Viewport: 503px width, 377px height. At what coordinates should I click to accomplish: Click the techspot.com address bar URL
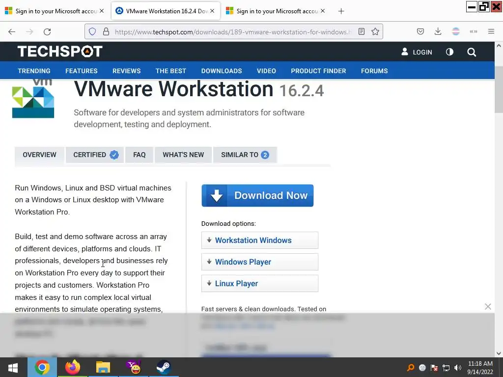[x=233, y=32]
